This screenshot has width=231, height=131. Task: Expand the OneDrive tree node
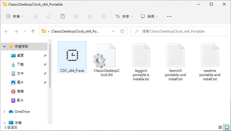coord(4,112)
